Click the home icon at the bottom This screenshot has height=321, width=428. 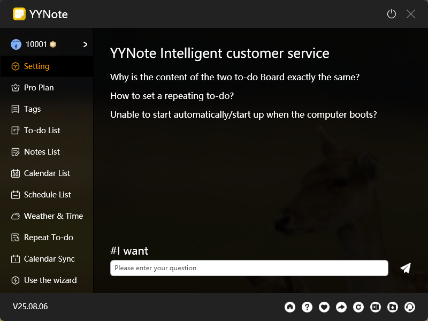point(290,307)
